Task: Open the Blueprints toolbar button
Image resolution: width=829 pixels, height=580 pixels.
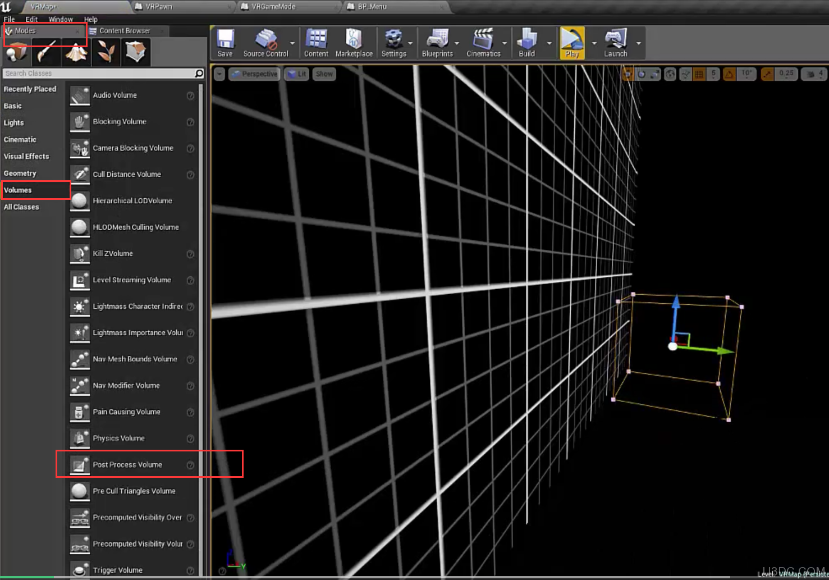Action: click(x=437, y=43)
